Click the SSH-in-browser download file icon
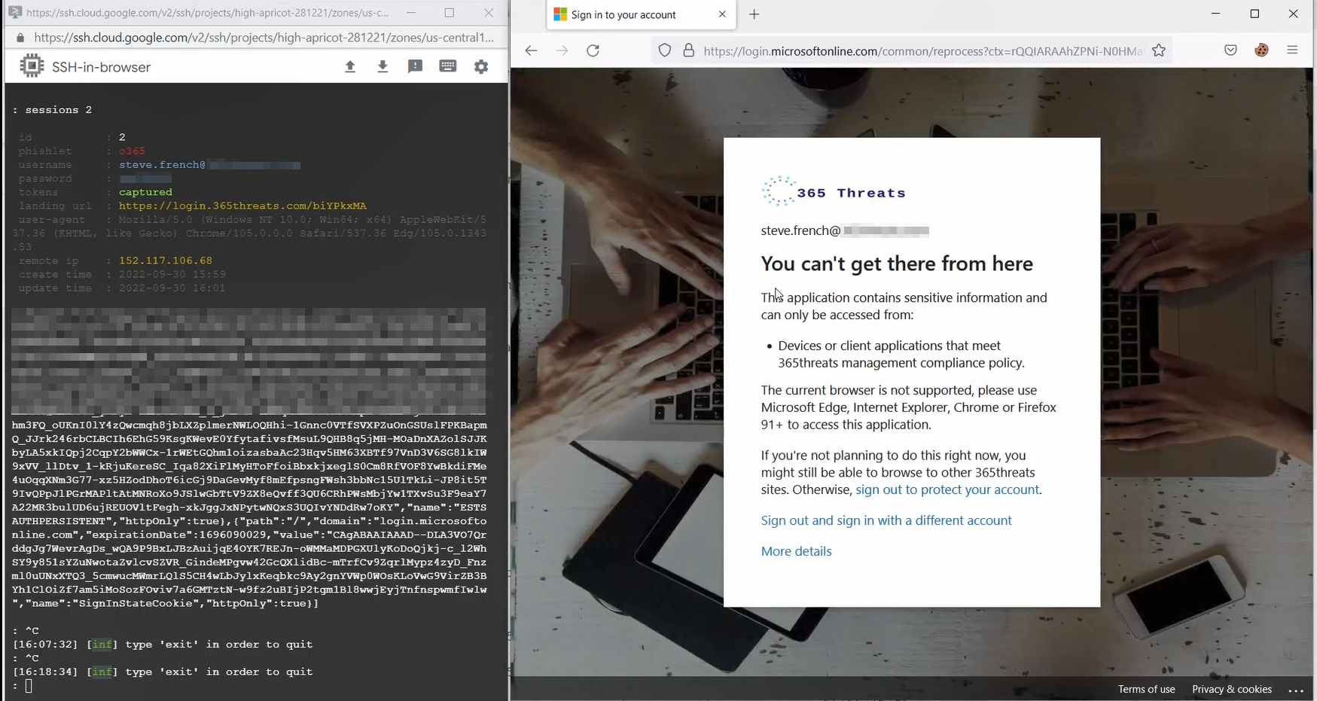The height and width of the screenshot is (701, 1317). [383, 67]
